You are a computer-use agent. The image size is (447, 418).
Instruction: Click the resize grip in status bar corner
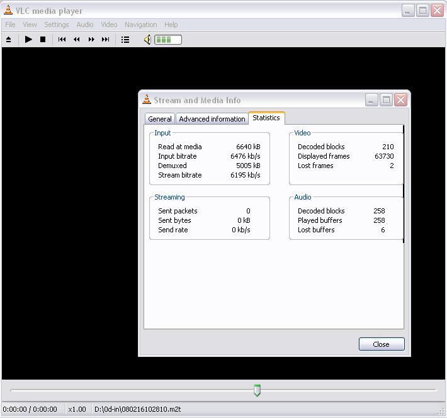[441, 411]
